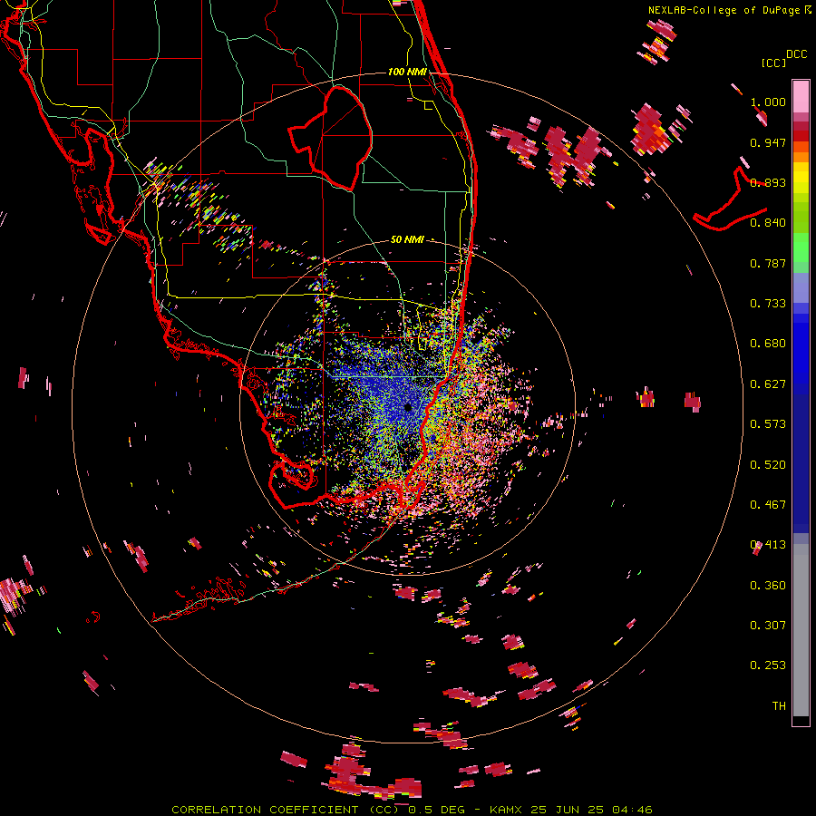This screenshot has width=816, height=816.
Task: Click the 0.627 color scale value
Action: [x=768, y=384]
